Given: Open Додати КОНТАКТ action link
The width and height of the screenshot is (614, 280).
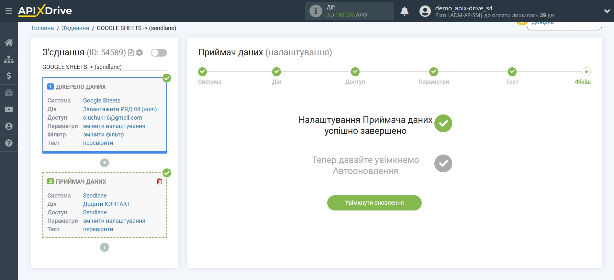Looking at the screenshot, I should pyautogui.click(x=107, y=204).
